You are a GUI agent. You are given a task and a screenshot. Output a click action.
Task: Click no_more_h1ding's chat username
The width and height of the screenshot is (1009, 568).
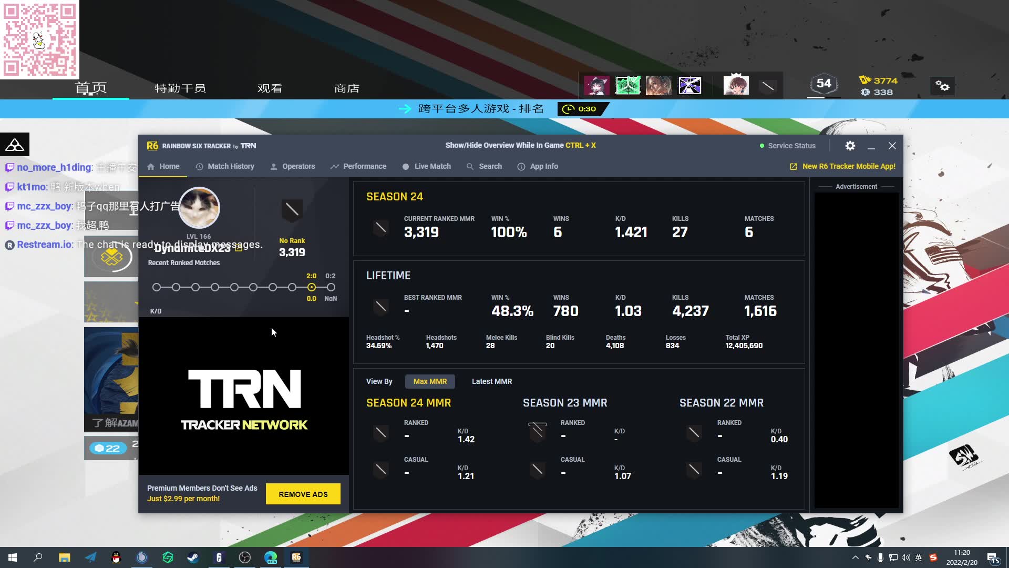point(54,167)
